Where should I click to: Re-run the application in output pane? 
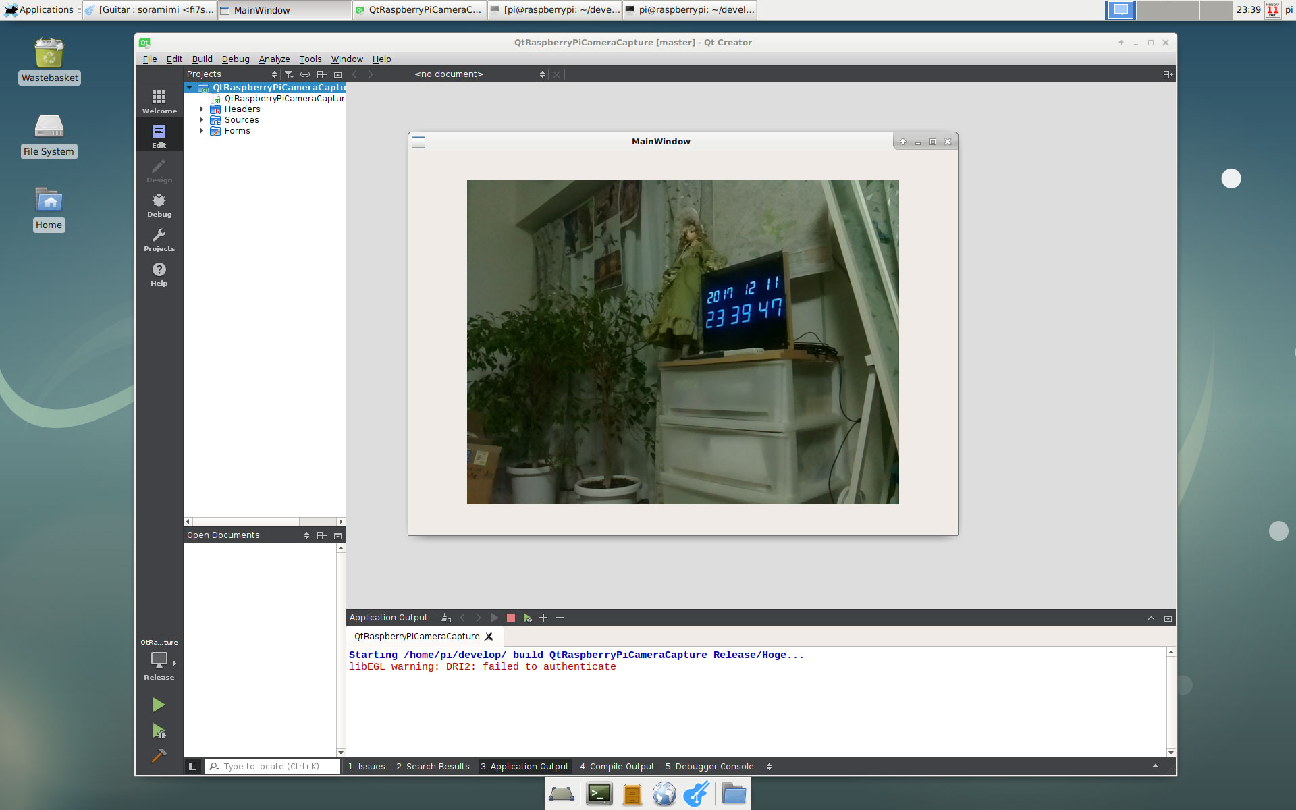pos(495,618)
